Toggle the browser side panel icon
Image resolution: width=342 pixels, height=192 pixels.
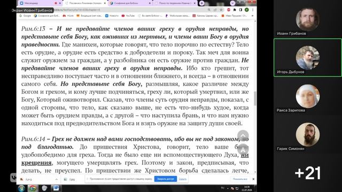(x=240, y=10)
